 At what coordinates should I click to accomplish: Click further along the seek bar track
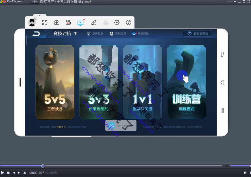click(x=133, y=166)
